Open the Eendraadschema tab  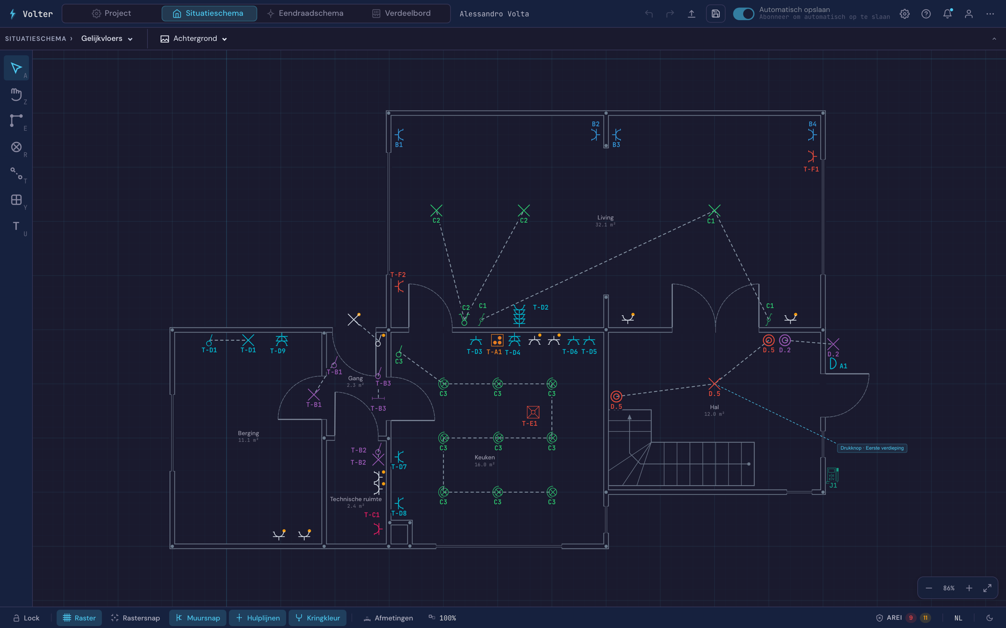[306, 13]
